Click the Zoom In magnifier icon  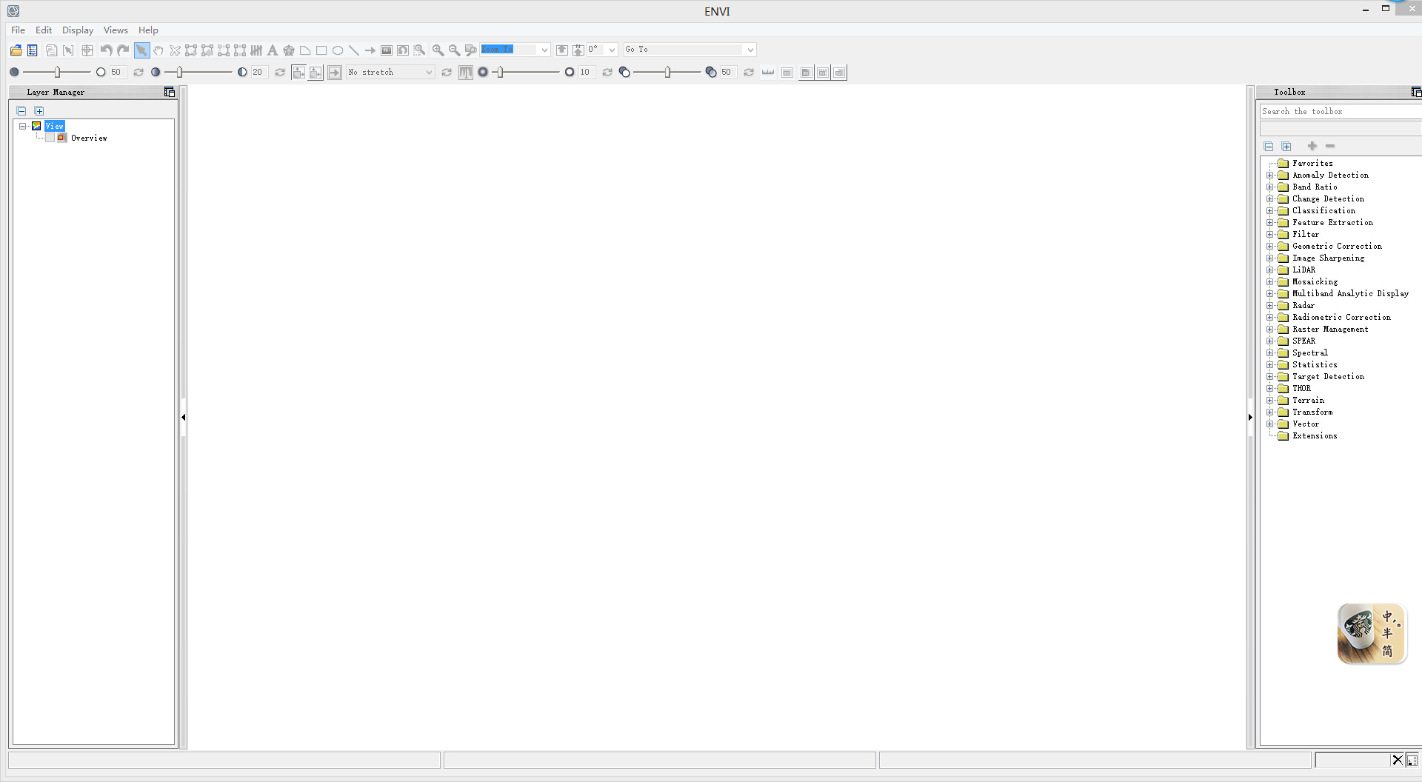[x=438, y=50]
